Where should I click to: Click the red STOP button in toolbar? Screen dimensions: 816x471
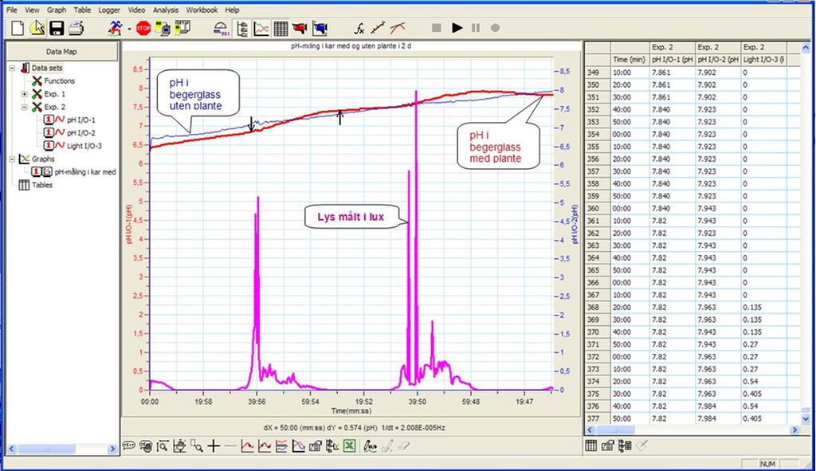click(143, 28)
